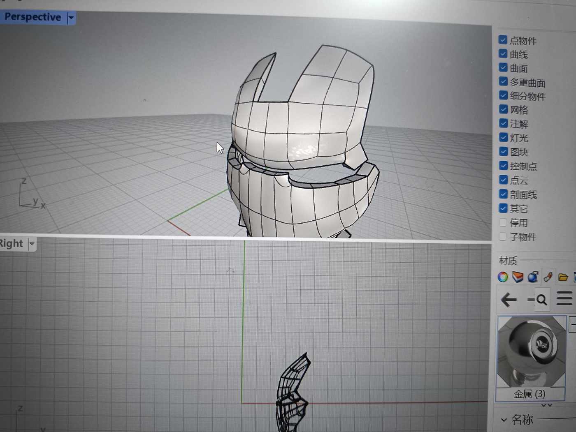
Task: Select the 金属 (3) material thumbnail
Action: point(531,352)
